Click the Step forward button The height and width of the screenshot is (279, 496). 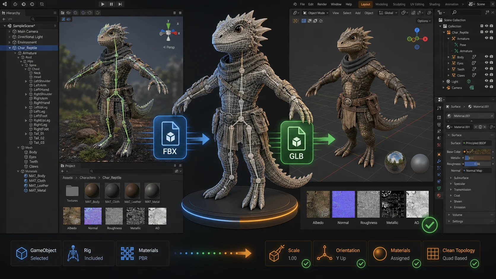[120, 4]
